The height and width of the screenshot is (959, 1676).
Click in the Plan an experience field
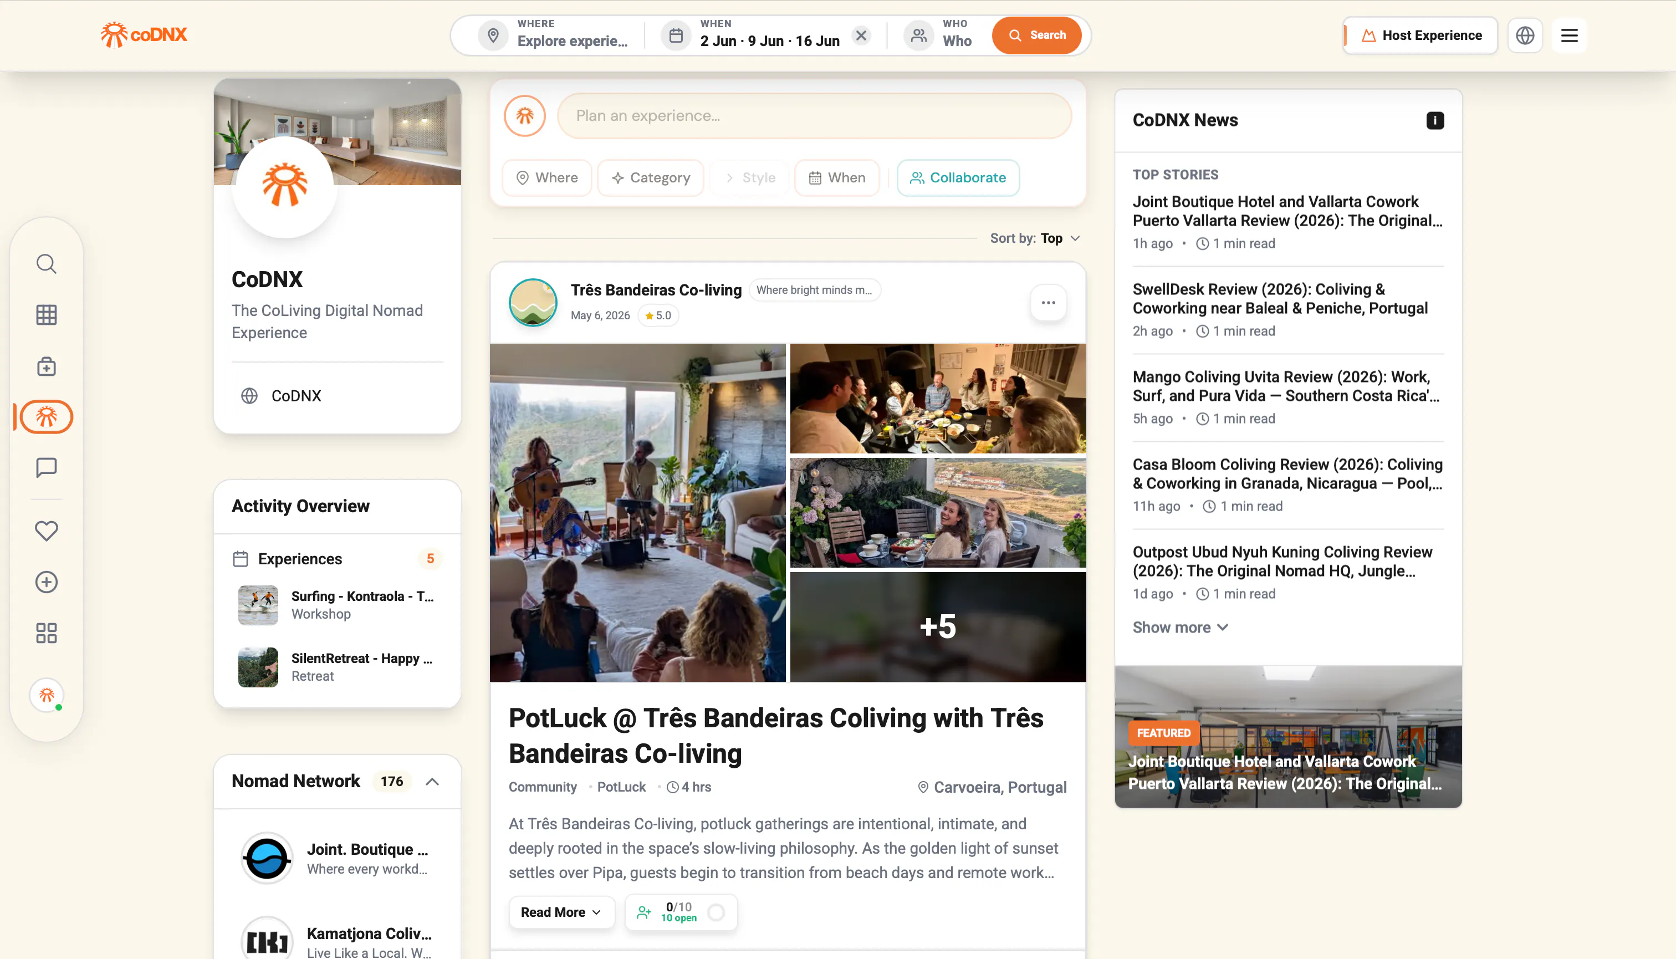click(x=814, y=116)
